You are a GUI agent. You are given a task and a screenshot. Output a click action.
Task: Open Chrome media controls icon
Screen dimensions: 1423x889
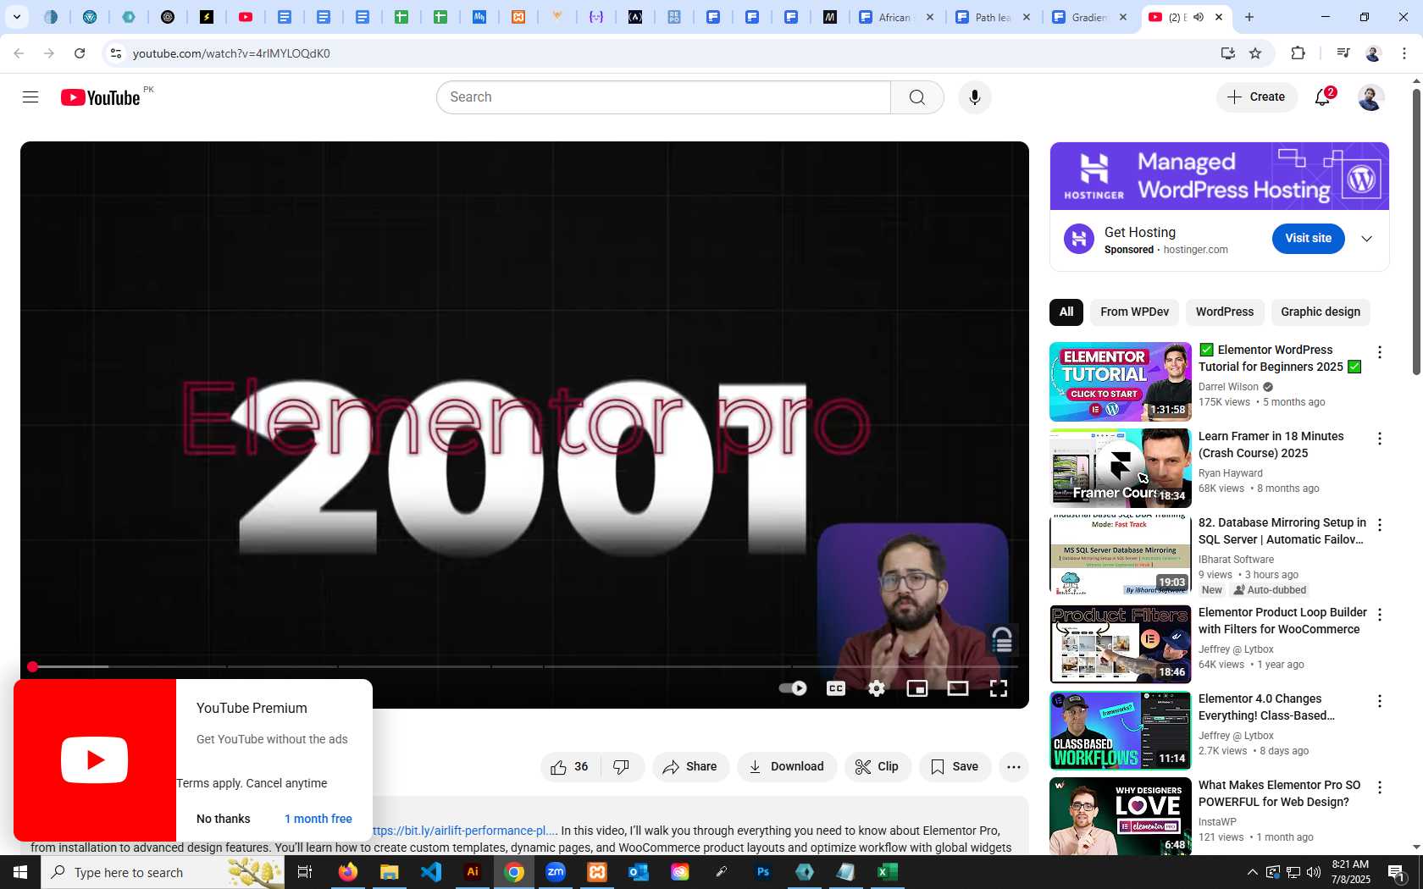[1343, 53]
